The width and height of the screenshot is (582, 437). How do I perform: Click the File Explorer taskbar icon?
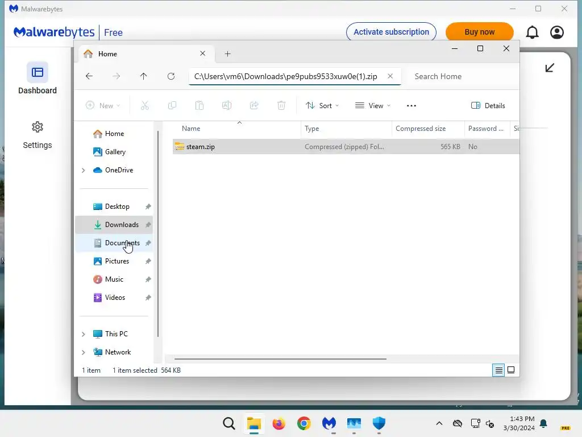coord(254,423)
